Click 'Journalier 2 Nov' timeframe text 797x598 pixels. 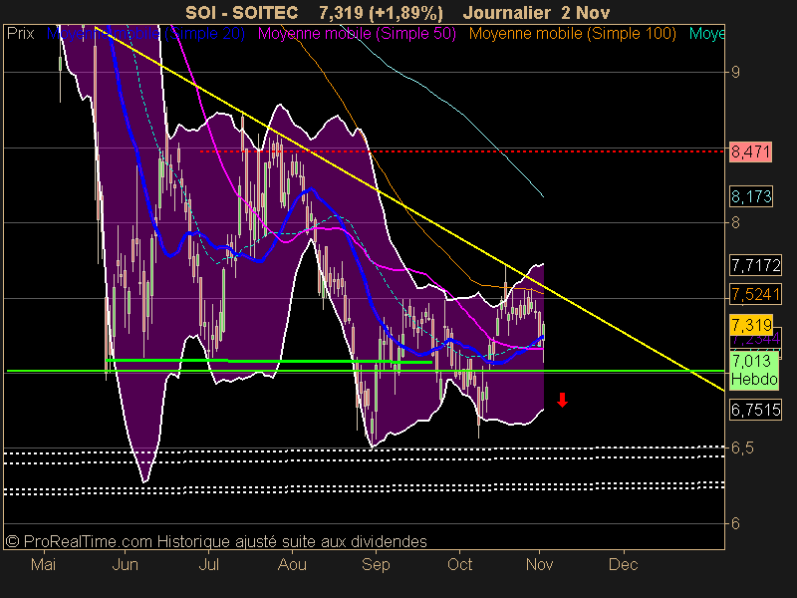tap(536, 13)
